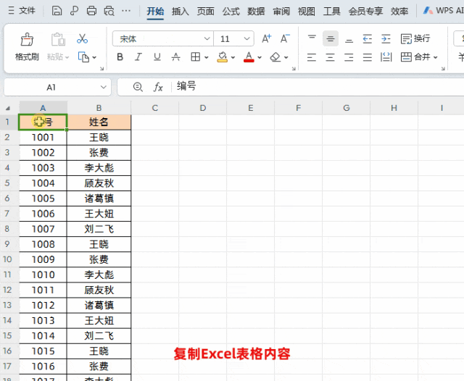
Task: Apply the red font color
Action: pyautogui.click(x=249, y=56)
